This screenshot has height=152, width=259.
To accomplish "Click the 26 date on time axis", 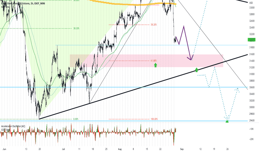I will 227,149.
